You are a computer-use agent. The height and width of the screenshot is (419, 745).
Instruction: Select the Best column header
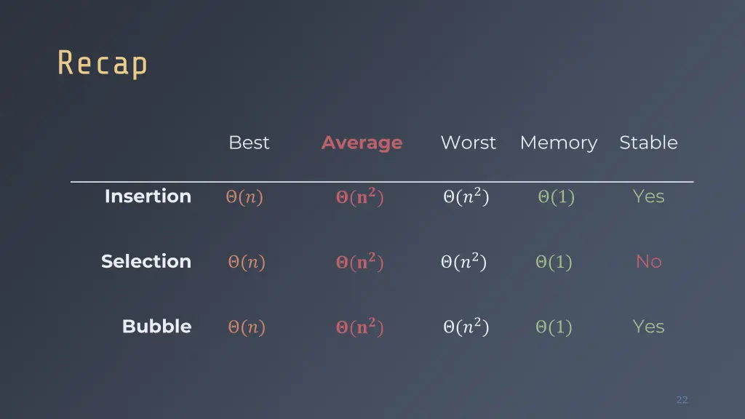pos(249,143)
